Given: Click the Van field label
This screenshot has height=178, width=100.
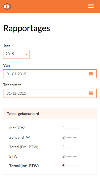Looking at the screenshot, I should coord(7,65).
